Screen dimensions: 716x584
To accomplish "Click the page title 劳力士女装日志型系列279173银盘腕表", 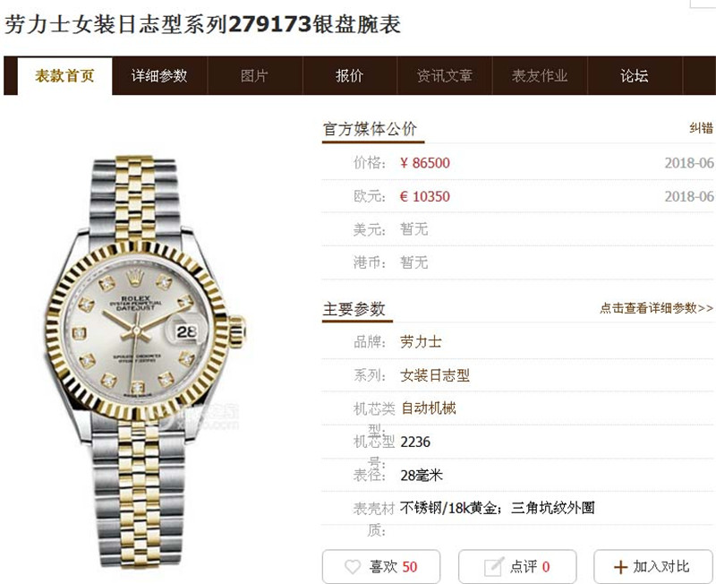I will pos(203,24).
